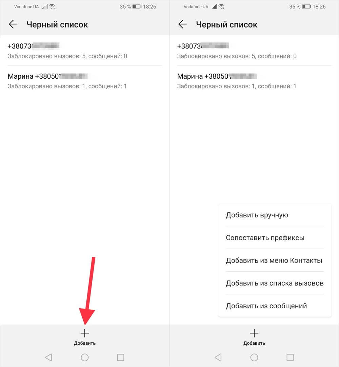Image resolution: width=339 pixels, height=367 pixels.
Task: Tap Android back triangle in left screen
Action: click(49, 358)
